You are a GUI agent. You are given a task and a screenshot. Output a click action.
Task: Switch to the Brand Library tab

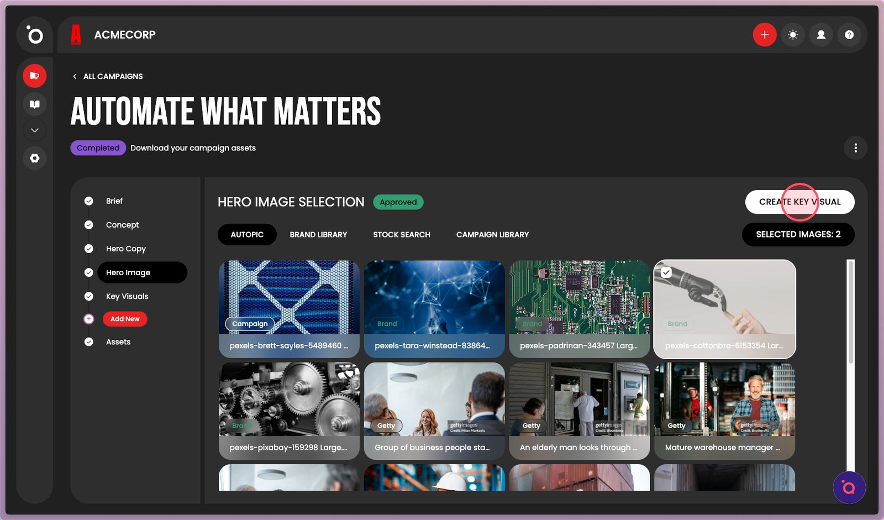coord(319,234)
